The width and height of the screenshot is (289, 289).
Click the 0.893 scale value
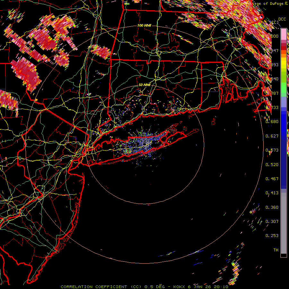click(272, 65)
